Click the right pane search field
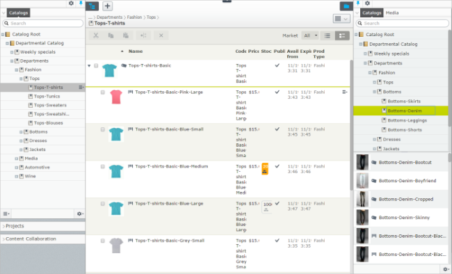Screen dimensions: 452x274 (403, 24)
